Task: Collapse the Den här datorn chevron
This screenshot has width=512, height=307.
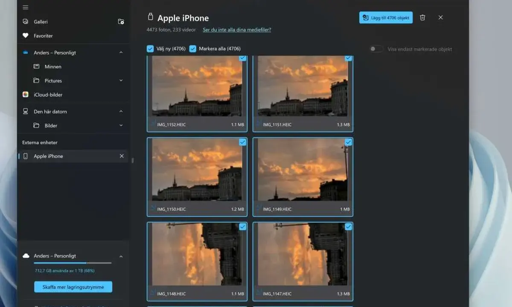Action: pyautogui.click(x=121, y=111)
